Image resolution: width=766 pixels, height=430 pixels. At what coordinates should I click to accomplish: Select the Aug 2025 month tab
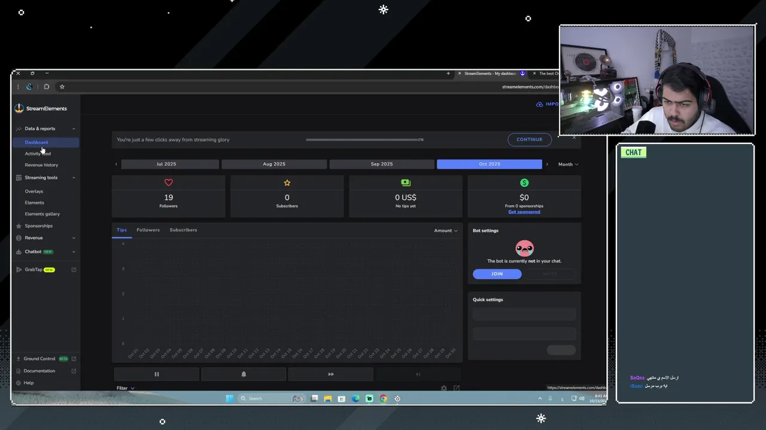tap(274, 164)
